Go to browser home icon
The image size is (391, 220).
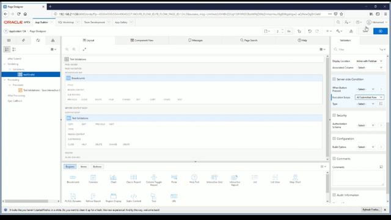click(25, 14)
